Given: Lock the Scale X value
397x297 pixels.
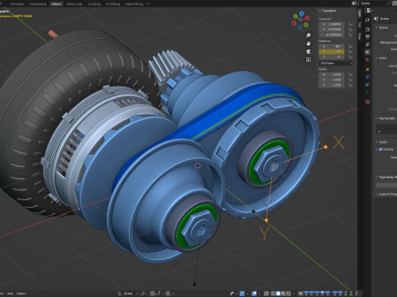Looking at the screenshot, I should point(350,74).
